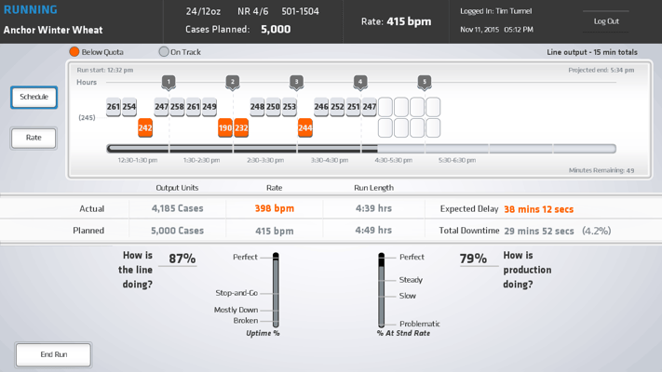
Task: Click the 4:39 hrs run length
Action: (373, 208)
